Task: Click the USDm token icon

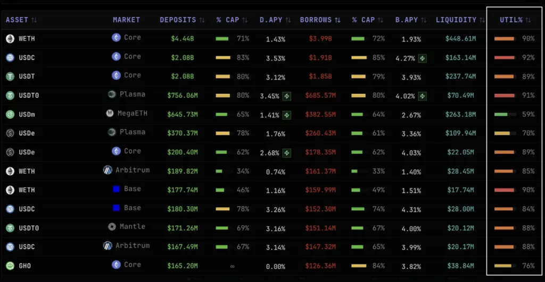Action: click(10, 114)
